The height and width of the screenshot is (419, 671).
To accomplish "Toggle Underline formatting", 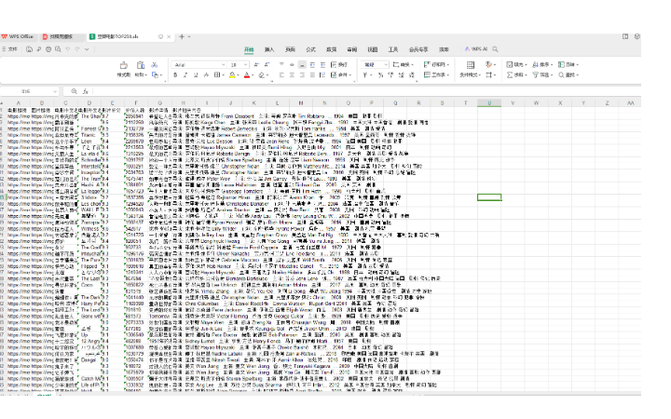I will pyautogui.click(x=196, y=74).
